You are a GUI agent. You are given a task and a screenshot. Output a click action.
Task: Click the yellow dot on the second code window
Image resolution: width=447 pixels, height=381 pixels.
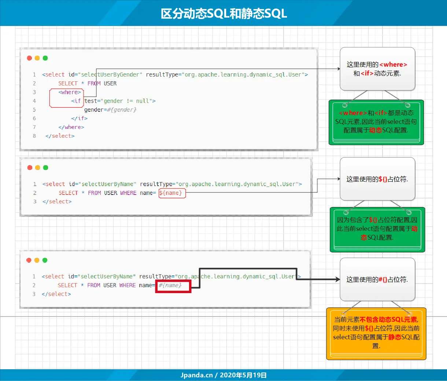pyautogui.click(x=37, y=167)
